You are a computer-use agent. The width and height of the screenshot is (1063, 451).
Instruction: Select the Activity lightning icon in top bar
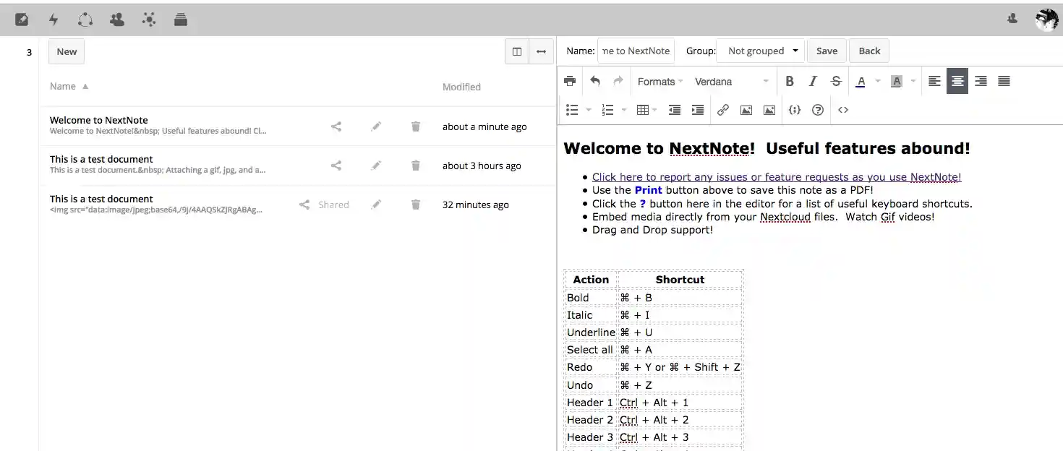[x=54, y=20]
